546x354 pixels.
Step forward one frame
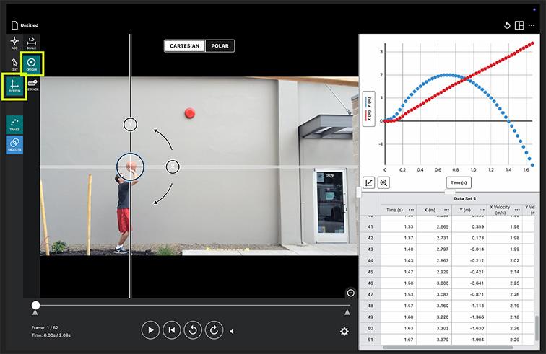tap(214, 330)
